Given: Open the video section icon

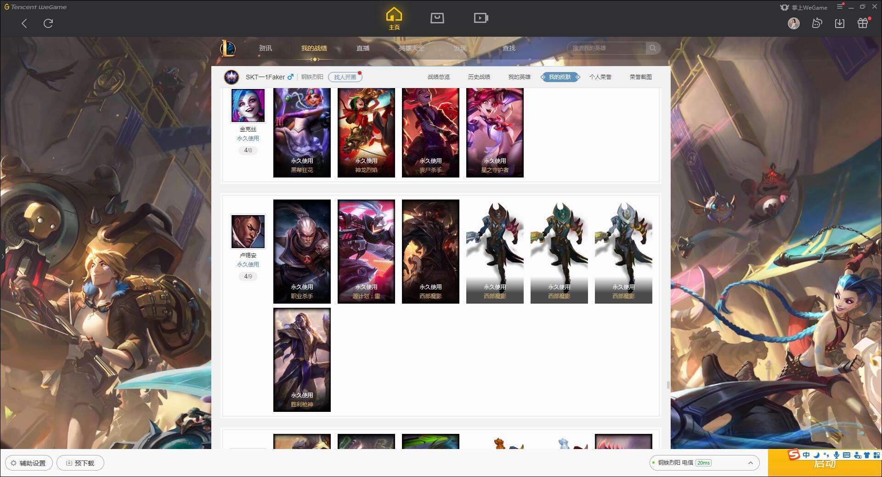Looking at the screenshot, I should (x=481, y=18).
